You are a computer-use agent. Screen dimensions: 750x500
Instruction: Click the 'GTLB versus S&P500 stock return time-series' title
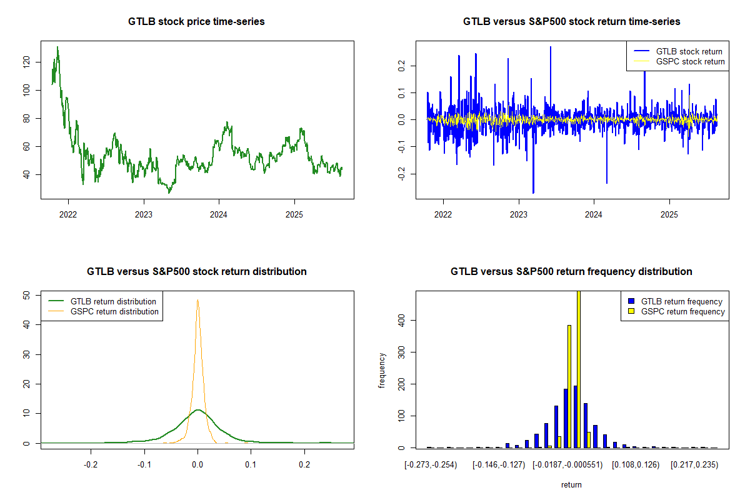[x=571, y=22]
